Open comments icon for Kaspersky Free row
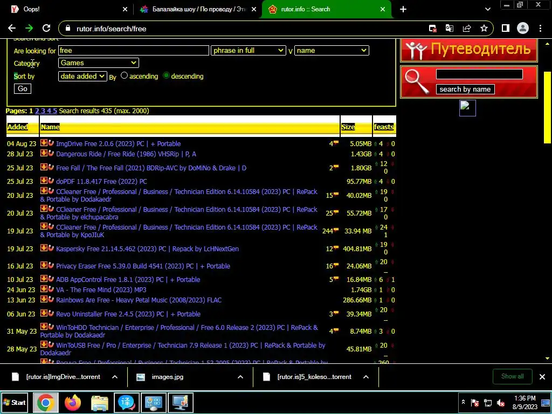This screenshot has width=552, height=414. tap(336, 248)
